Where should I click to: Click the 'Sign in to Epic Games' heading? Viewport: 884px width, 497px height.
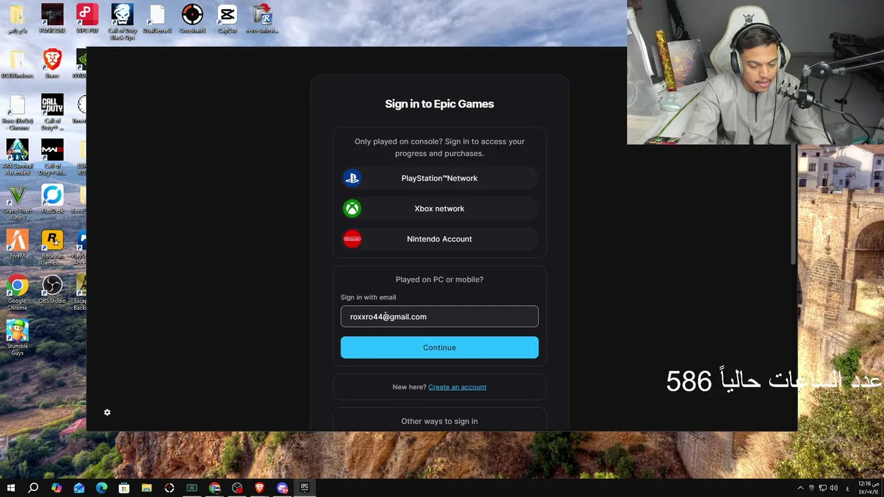tap(439, 104)
